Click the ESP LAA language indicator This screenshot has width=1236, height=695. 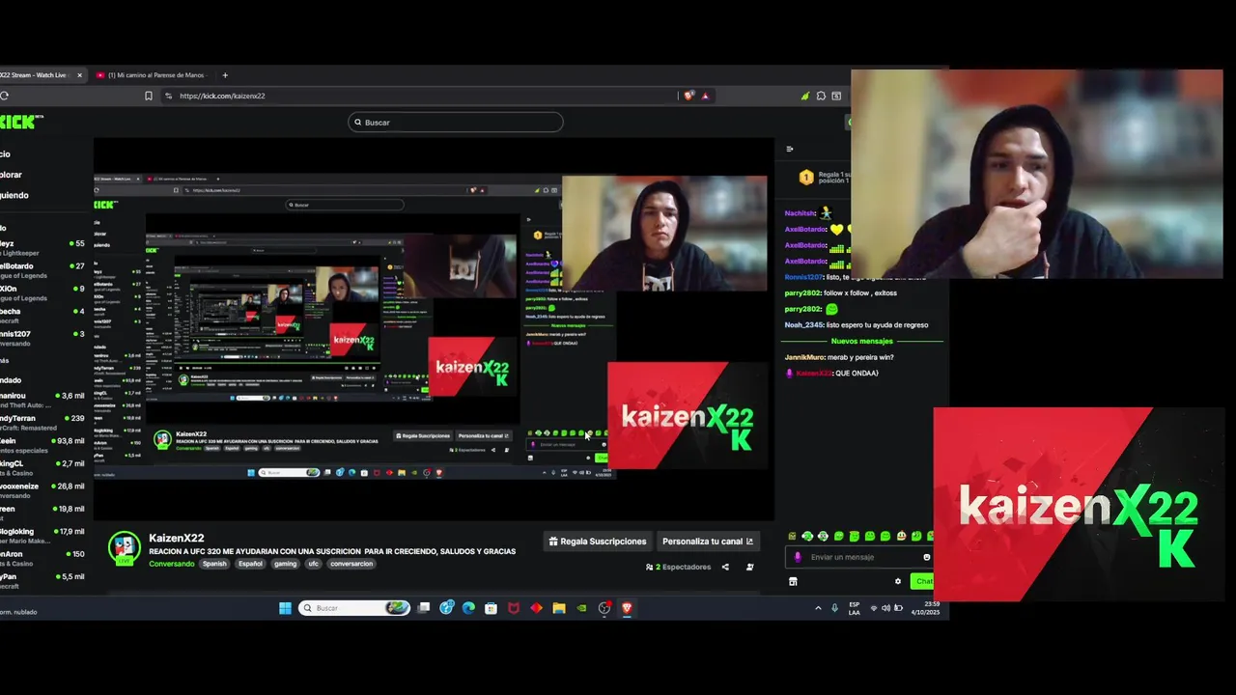pos(855,608)
